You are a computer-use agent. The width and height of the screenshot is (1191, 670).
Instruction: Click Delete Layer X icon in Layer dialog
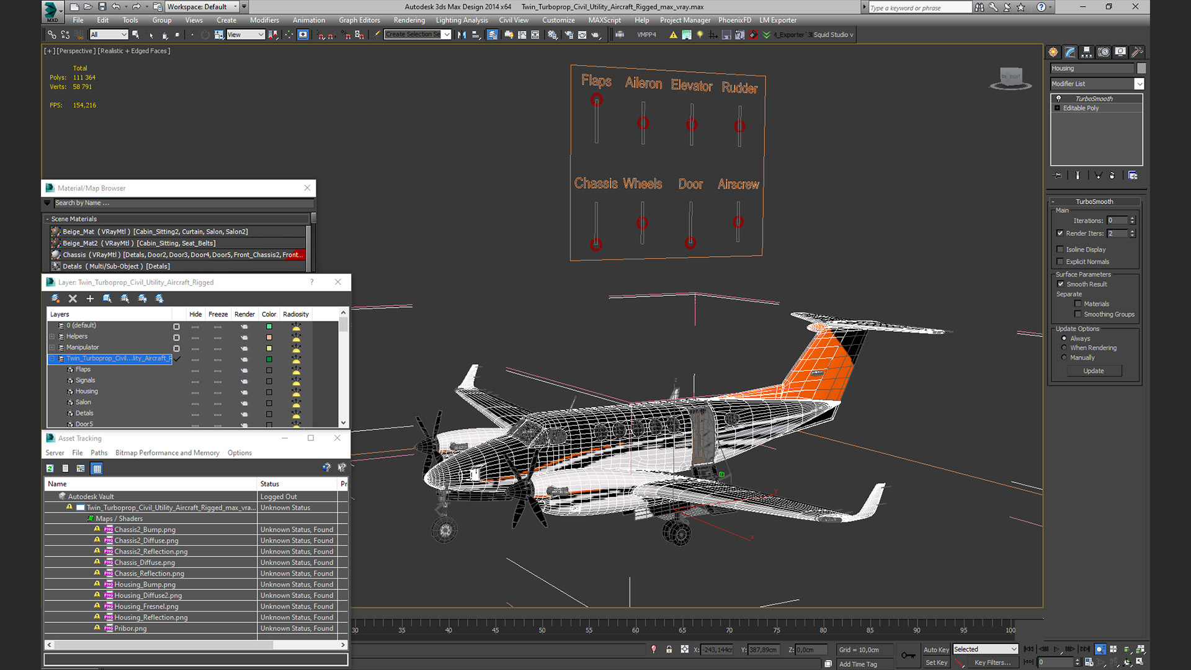pyautogui.click(x=73, y=299)
